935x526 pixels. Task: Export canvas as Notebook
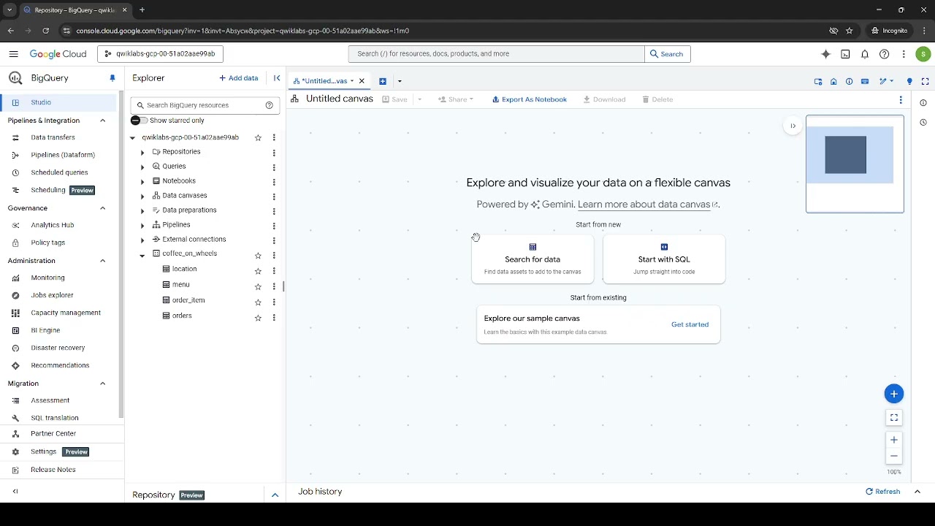pyautogui.click(x=530, y=99)
